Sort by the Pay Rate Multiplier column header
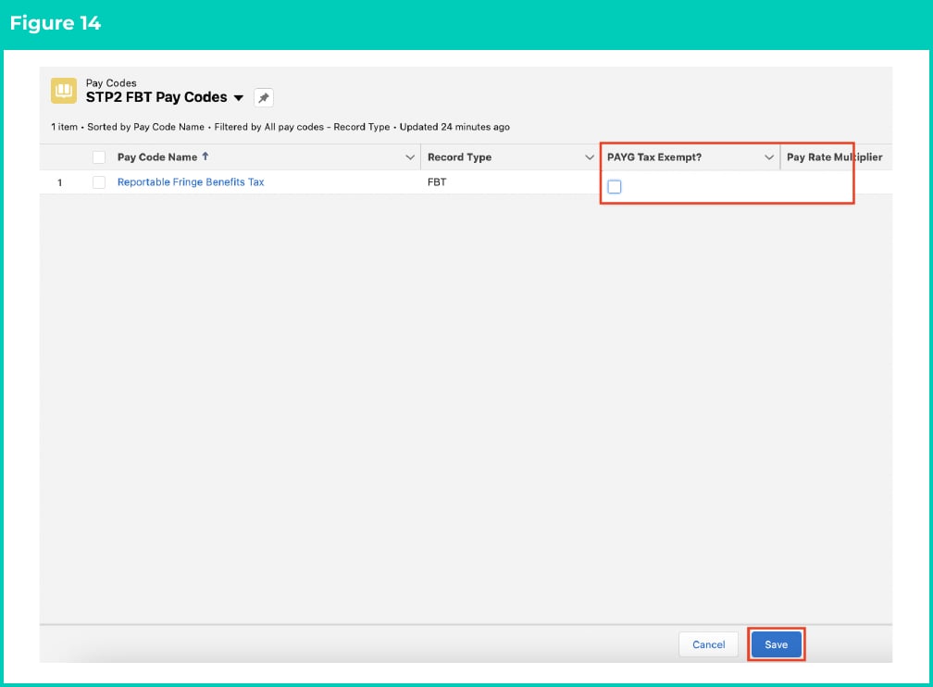This screenshot has height=687, width=933. click(834, 157)
